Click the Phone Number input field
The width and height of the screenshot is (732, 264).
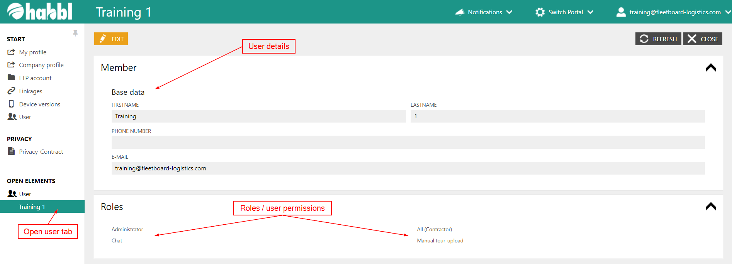[408, 142]
